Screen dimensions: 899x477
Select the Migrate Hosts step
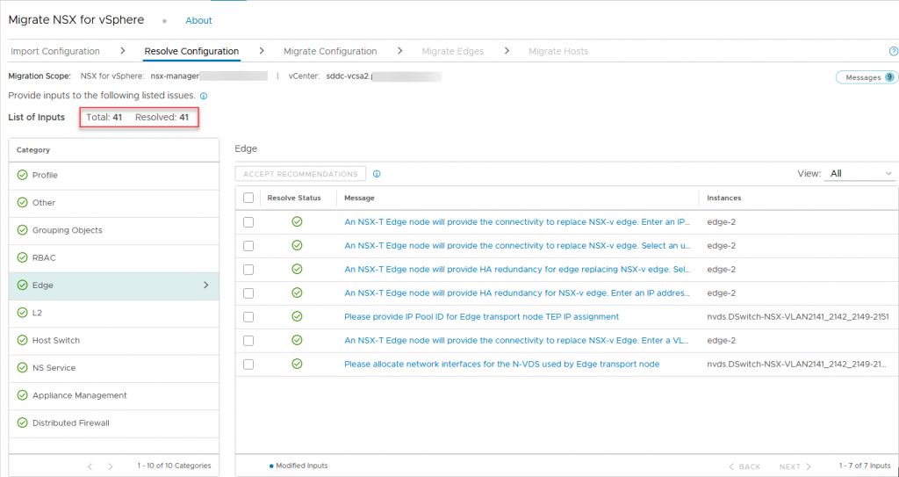coord(558,51)
